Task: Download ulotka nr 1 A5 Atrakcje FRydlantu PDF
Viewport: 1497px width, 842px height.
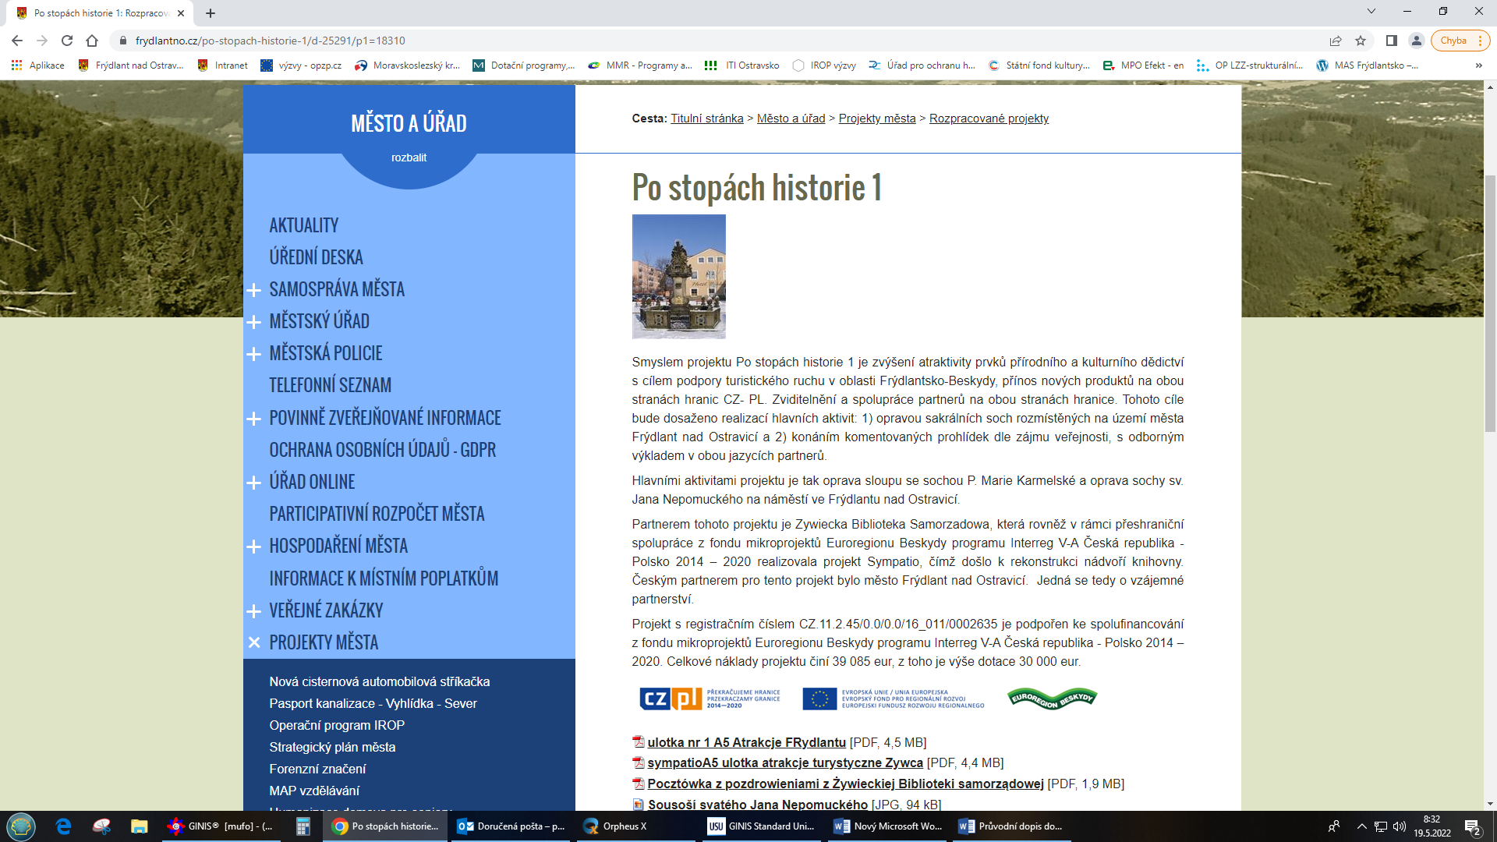Action: click(746, 742)
